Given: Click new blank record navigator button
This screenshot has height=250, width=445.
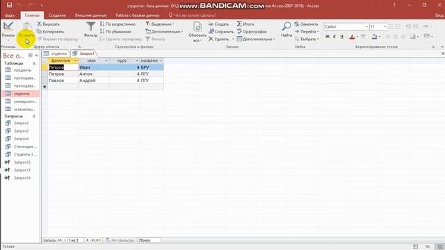Looking at the screenshot, I should coord(98,240).
